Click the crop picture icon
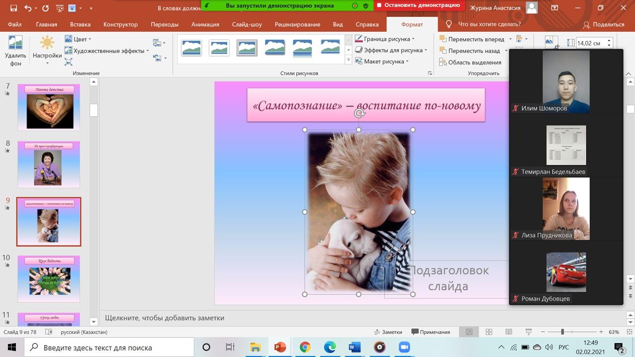This screenshot has height=357, width=635. [552, 43]
